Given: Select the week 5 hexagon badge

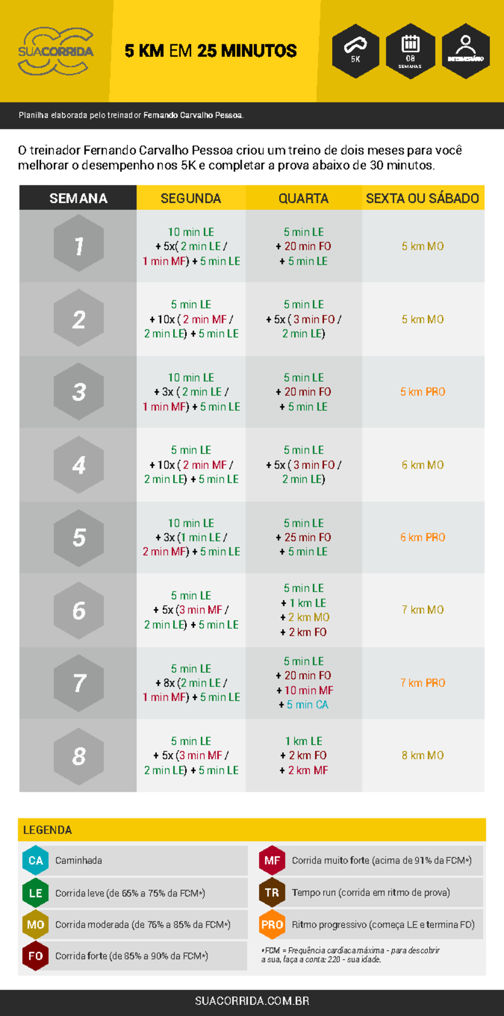Looking at the screenshot, I should point(79,538).
